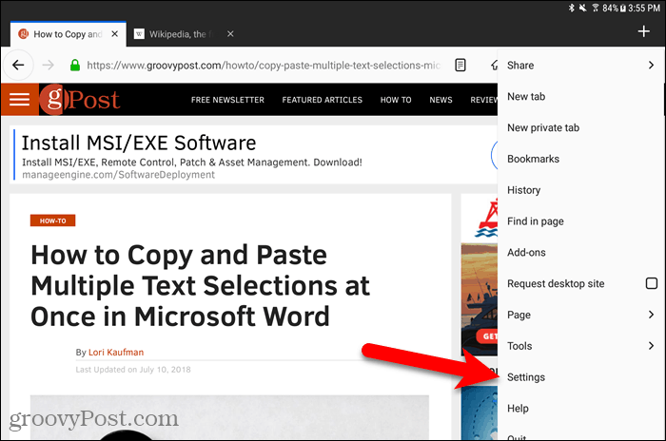Image resolution: width=666 pixels, height=441 pixels.
Task: Tap the Wi-Fi status bar icon
Action: coord(596,8)
